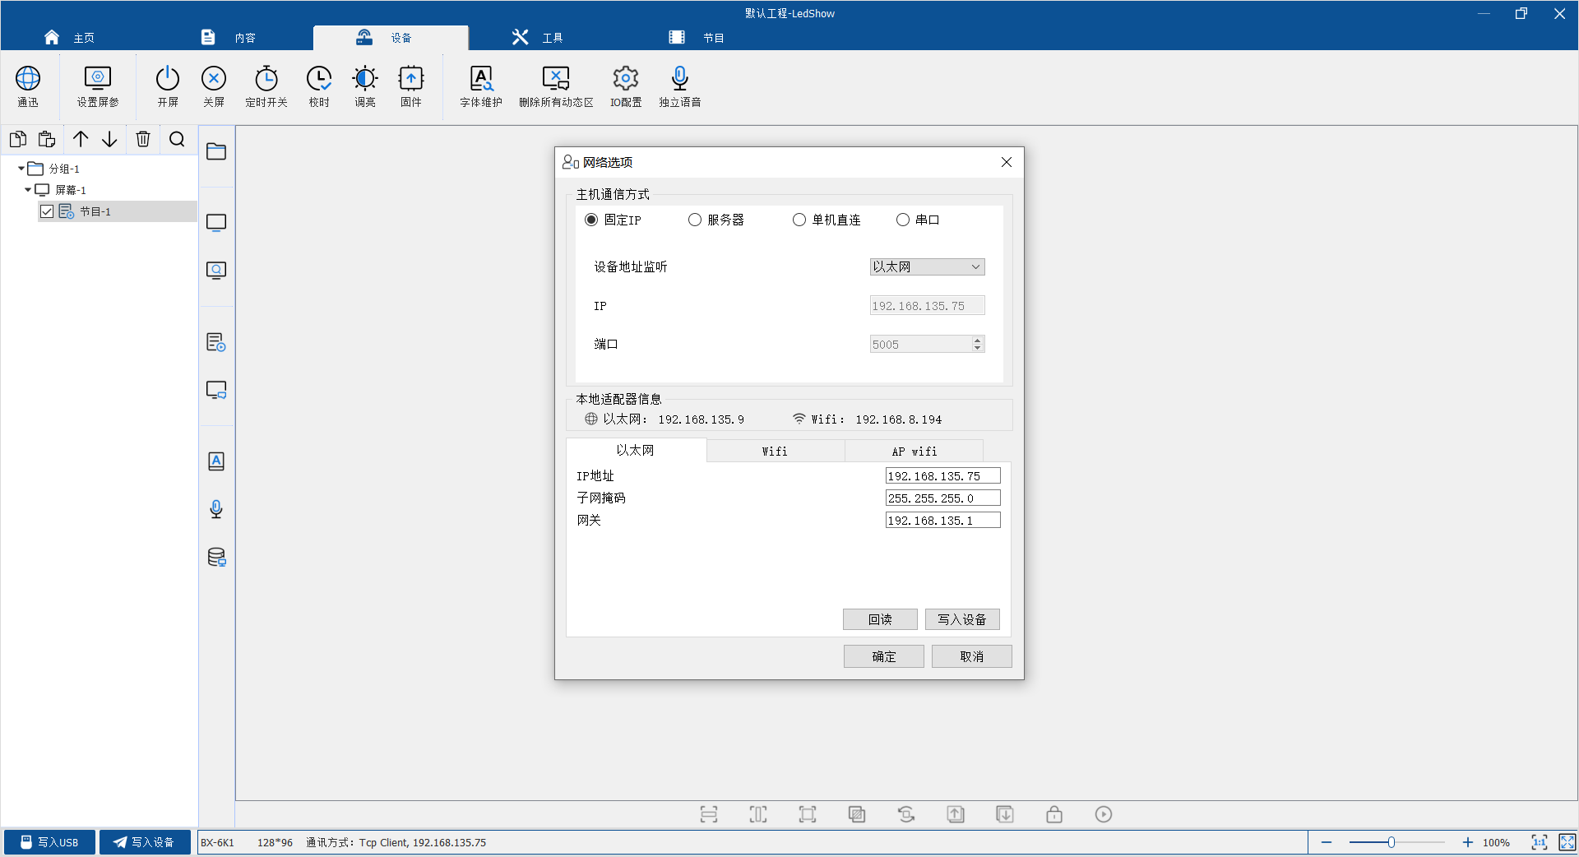The height and width of the screenshot is (857, 1579).
Task: Click the fit to window icon
Action: [x=1567, y=842]
